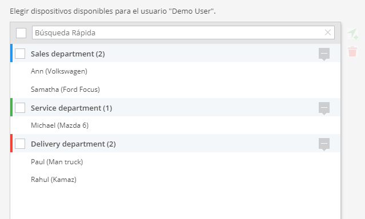This screenshot has width=365, height=219.
Task: Select Paul (Man truck) device
Action: (x=175, y=161)
